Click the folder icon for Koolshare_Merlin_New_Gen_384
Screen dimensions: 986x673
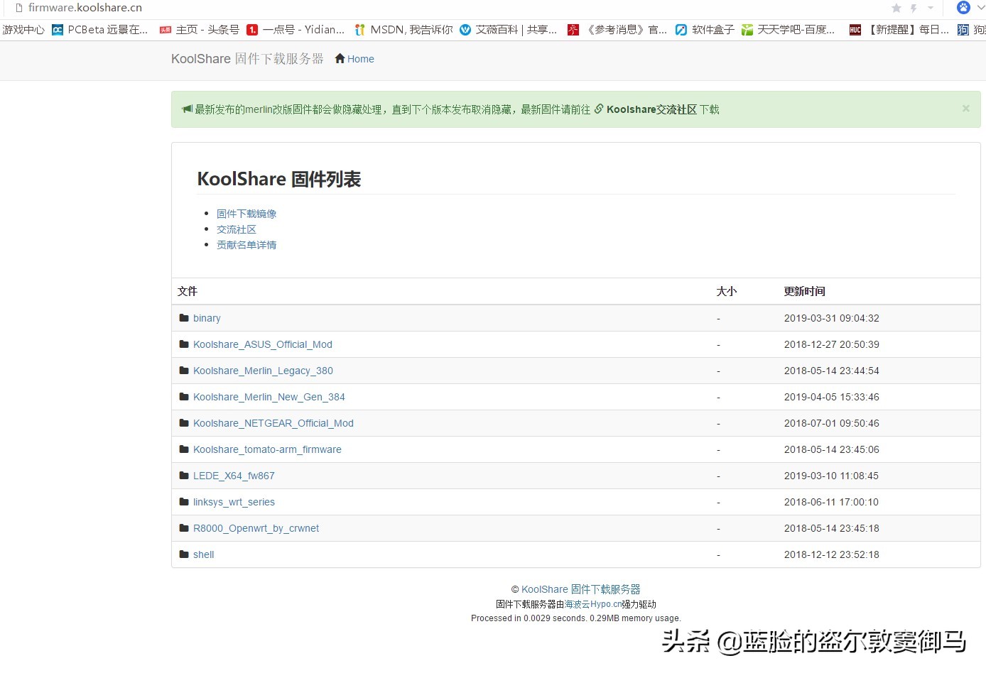pos(184,397)
